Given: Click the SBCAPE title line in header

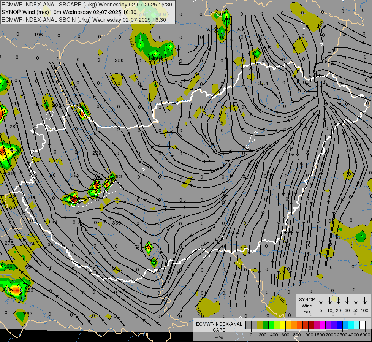Looking at the screenshot, I should pyautogui.click(x=87, y=5).
